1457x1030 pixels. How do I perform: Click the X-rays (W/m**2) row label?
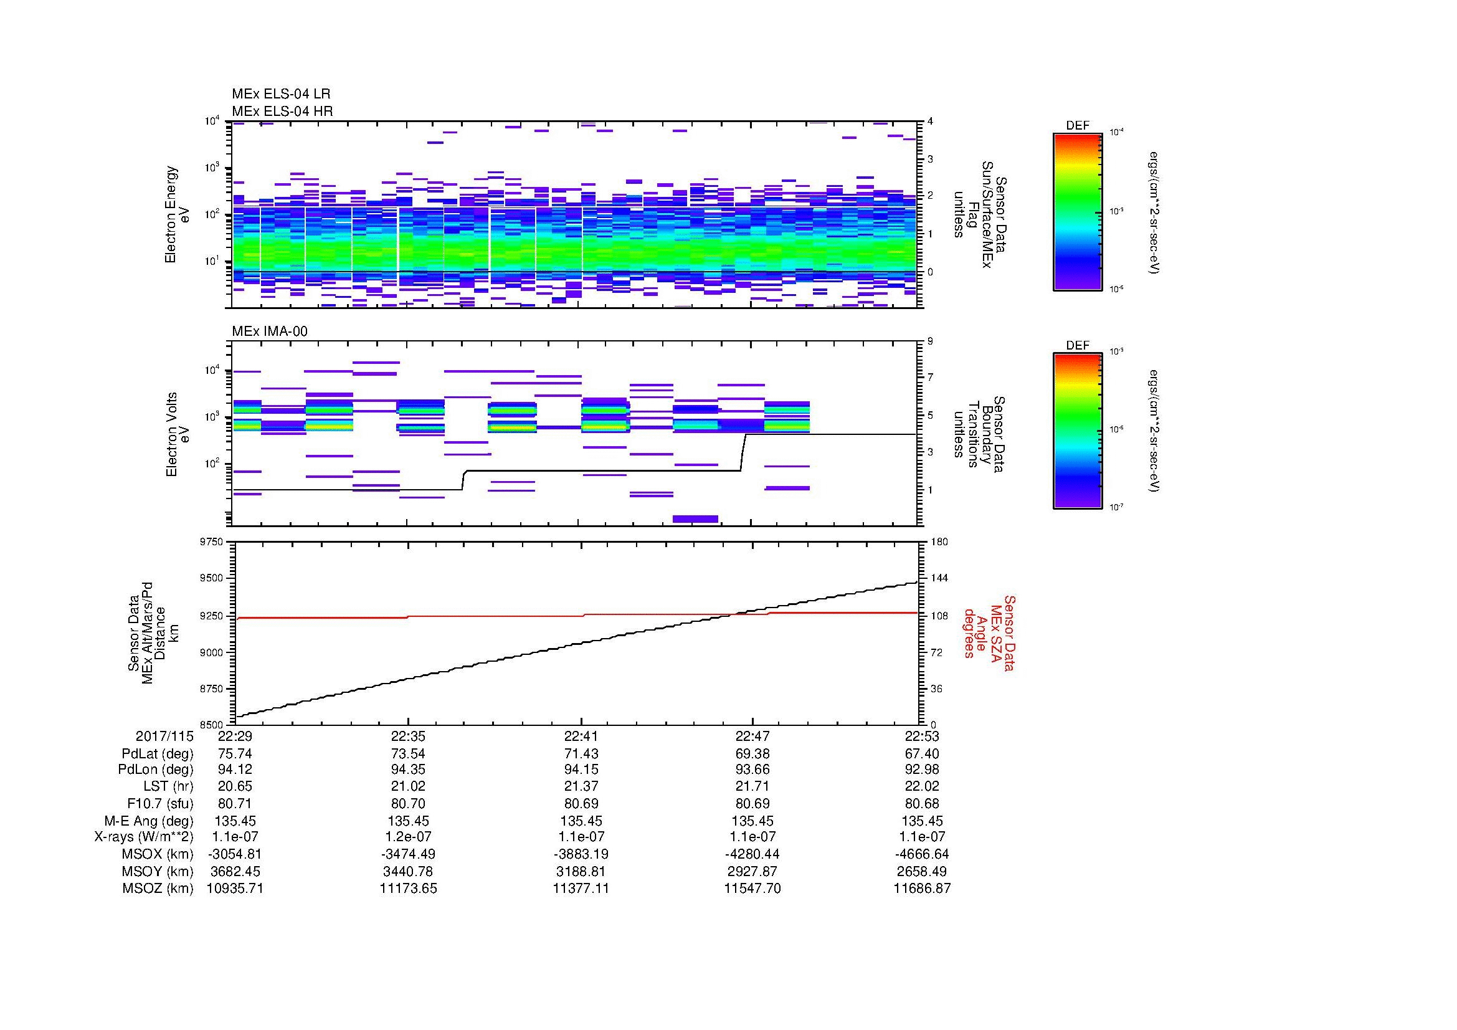tap(143, 837)
